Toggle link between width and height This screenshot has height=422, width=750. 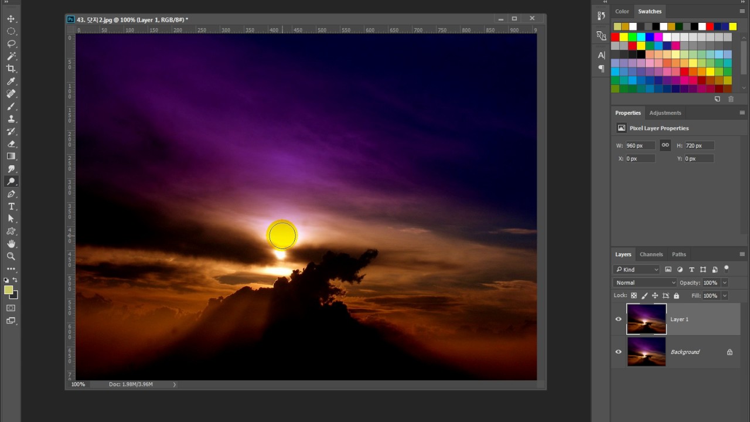(x=665, y=145)
